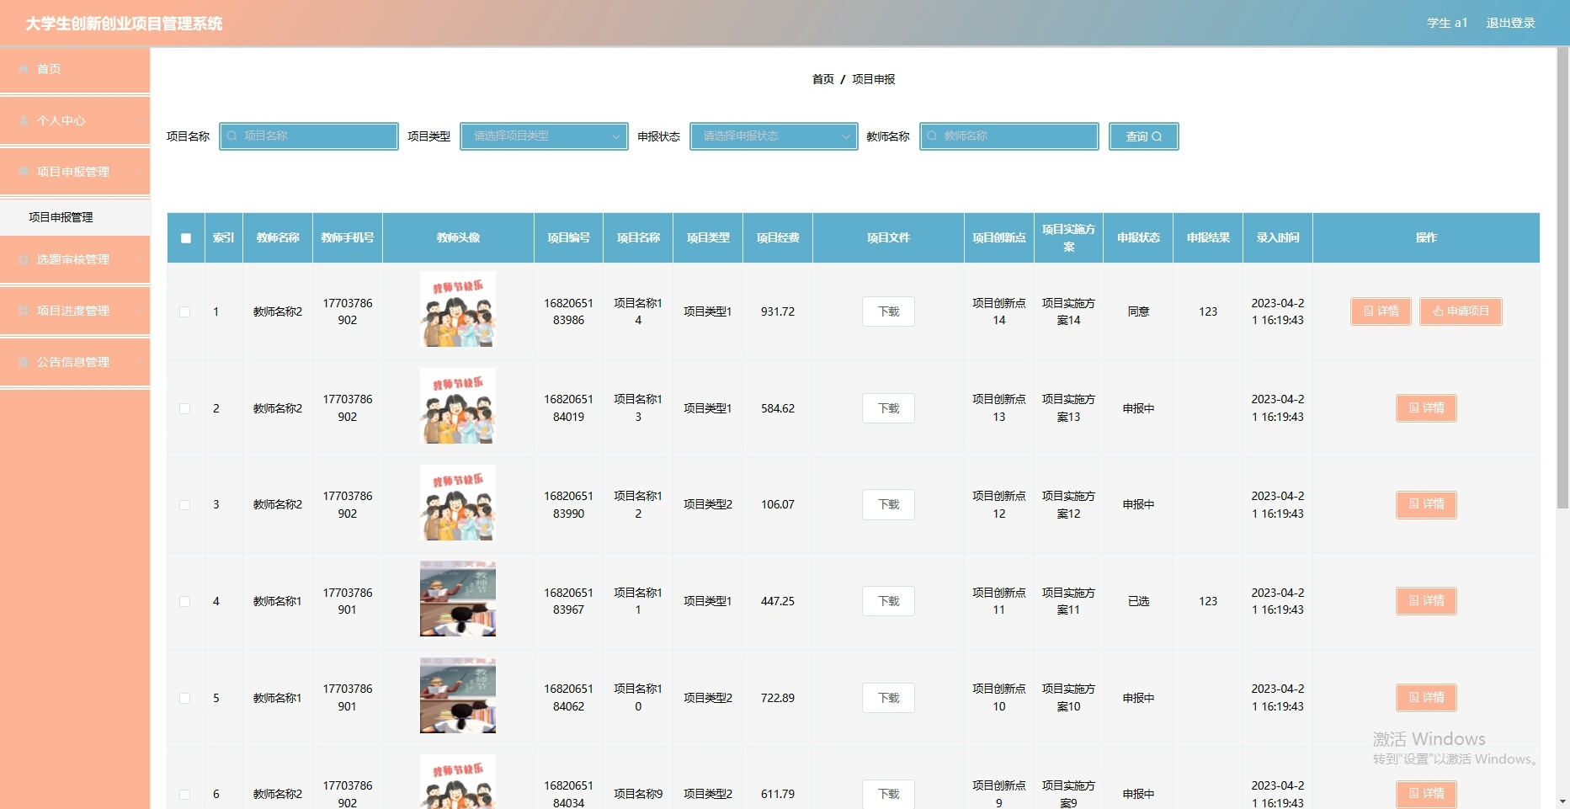Open 详情 for the 项目名称14 row

coord(1381,311)
